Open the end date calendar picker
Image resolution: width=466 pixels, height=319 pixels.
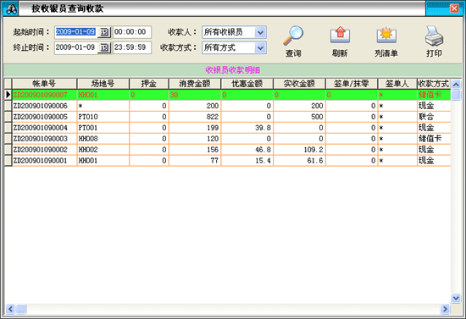coord(104,47)
